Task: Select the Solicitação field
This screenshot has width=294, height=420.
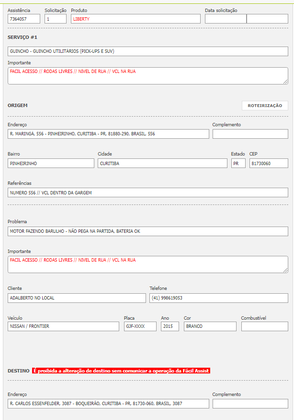Action: 55,19
